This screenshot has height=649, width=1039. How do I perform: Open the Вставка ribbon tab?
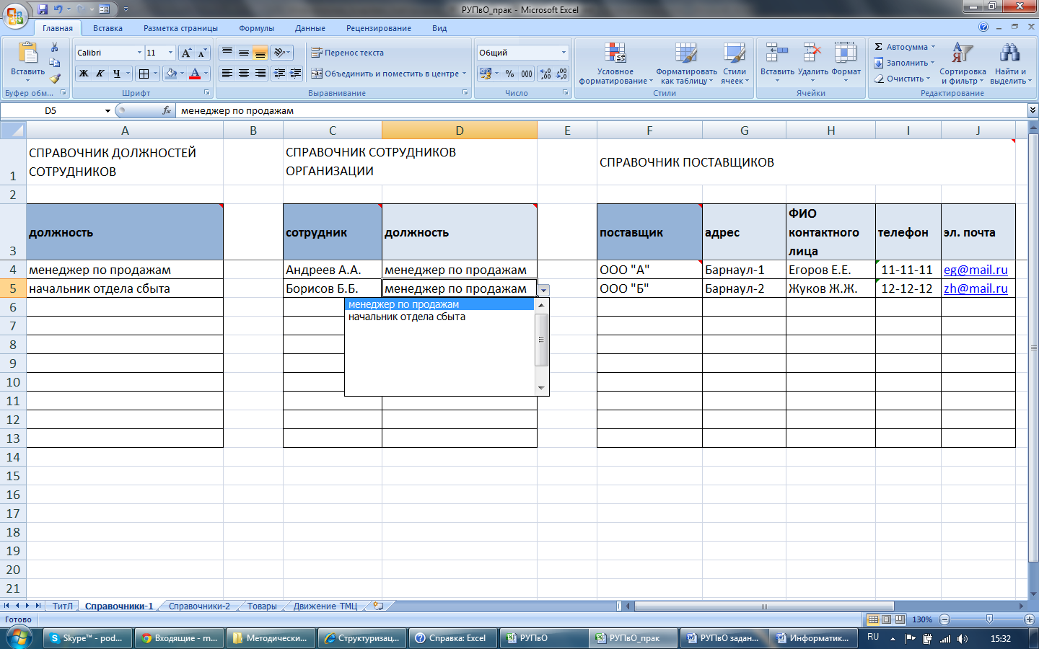click(x=108, y=28)
